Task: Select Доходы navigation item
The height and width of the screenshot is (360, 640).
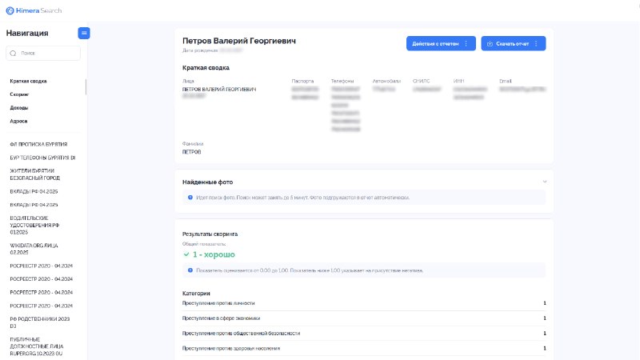Action: click(19, 108)
